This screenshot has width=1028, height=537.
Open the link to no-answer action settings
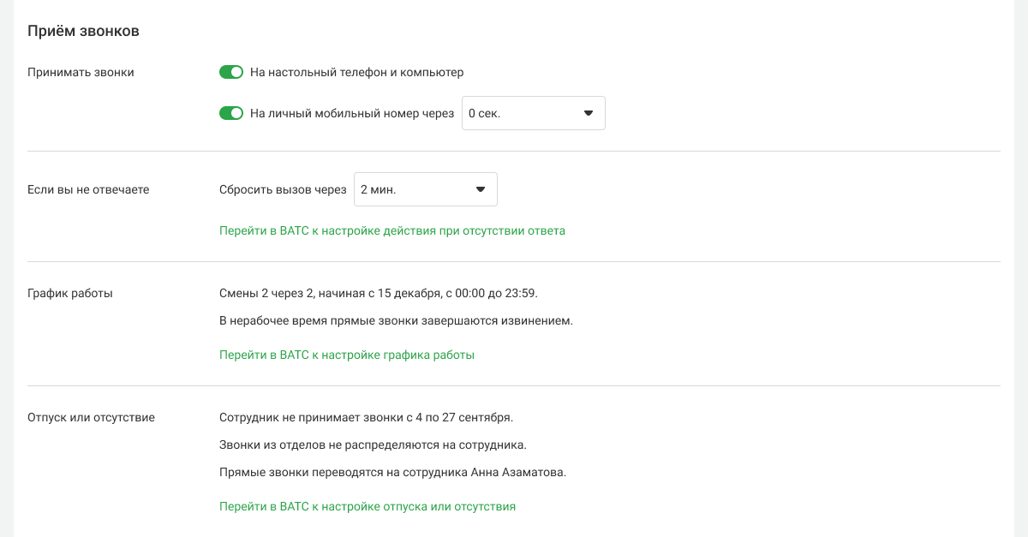click(392, 230)
